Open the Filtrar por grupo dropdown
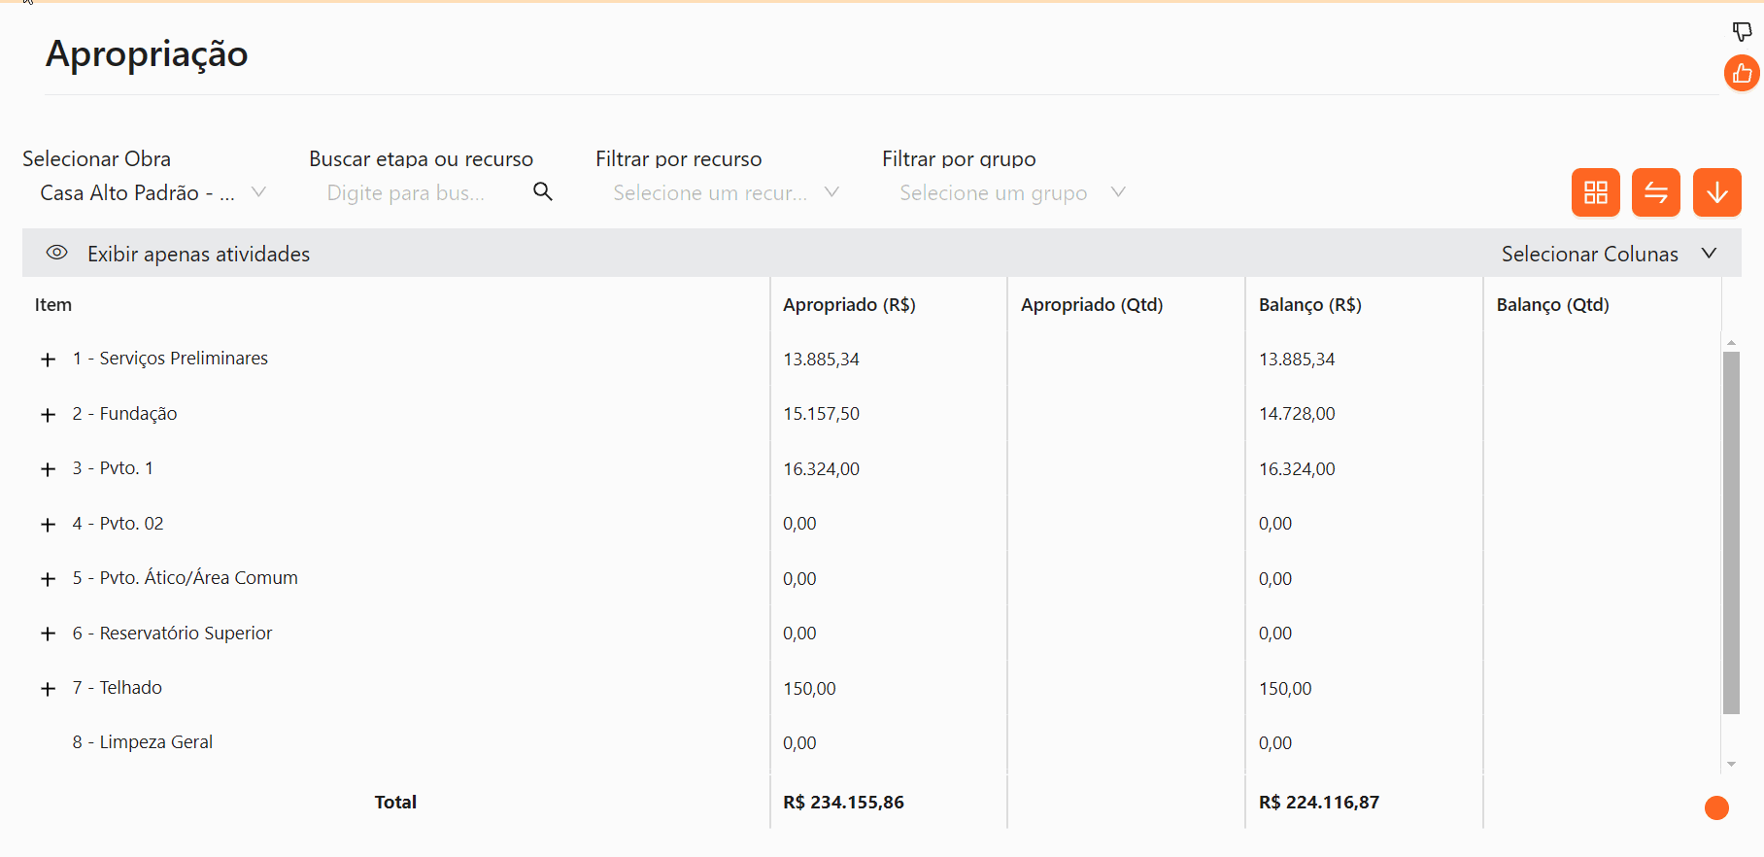This screenshot has width=1764, height=857. click(1010, 193)
